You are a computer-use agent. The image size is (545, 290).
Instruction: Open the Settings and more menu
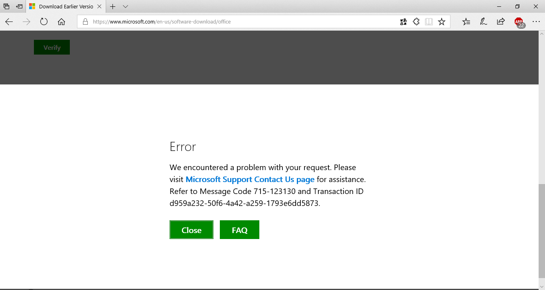point(536,22)
